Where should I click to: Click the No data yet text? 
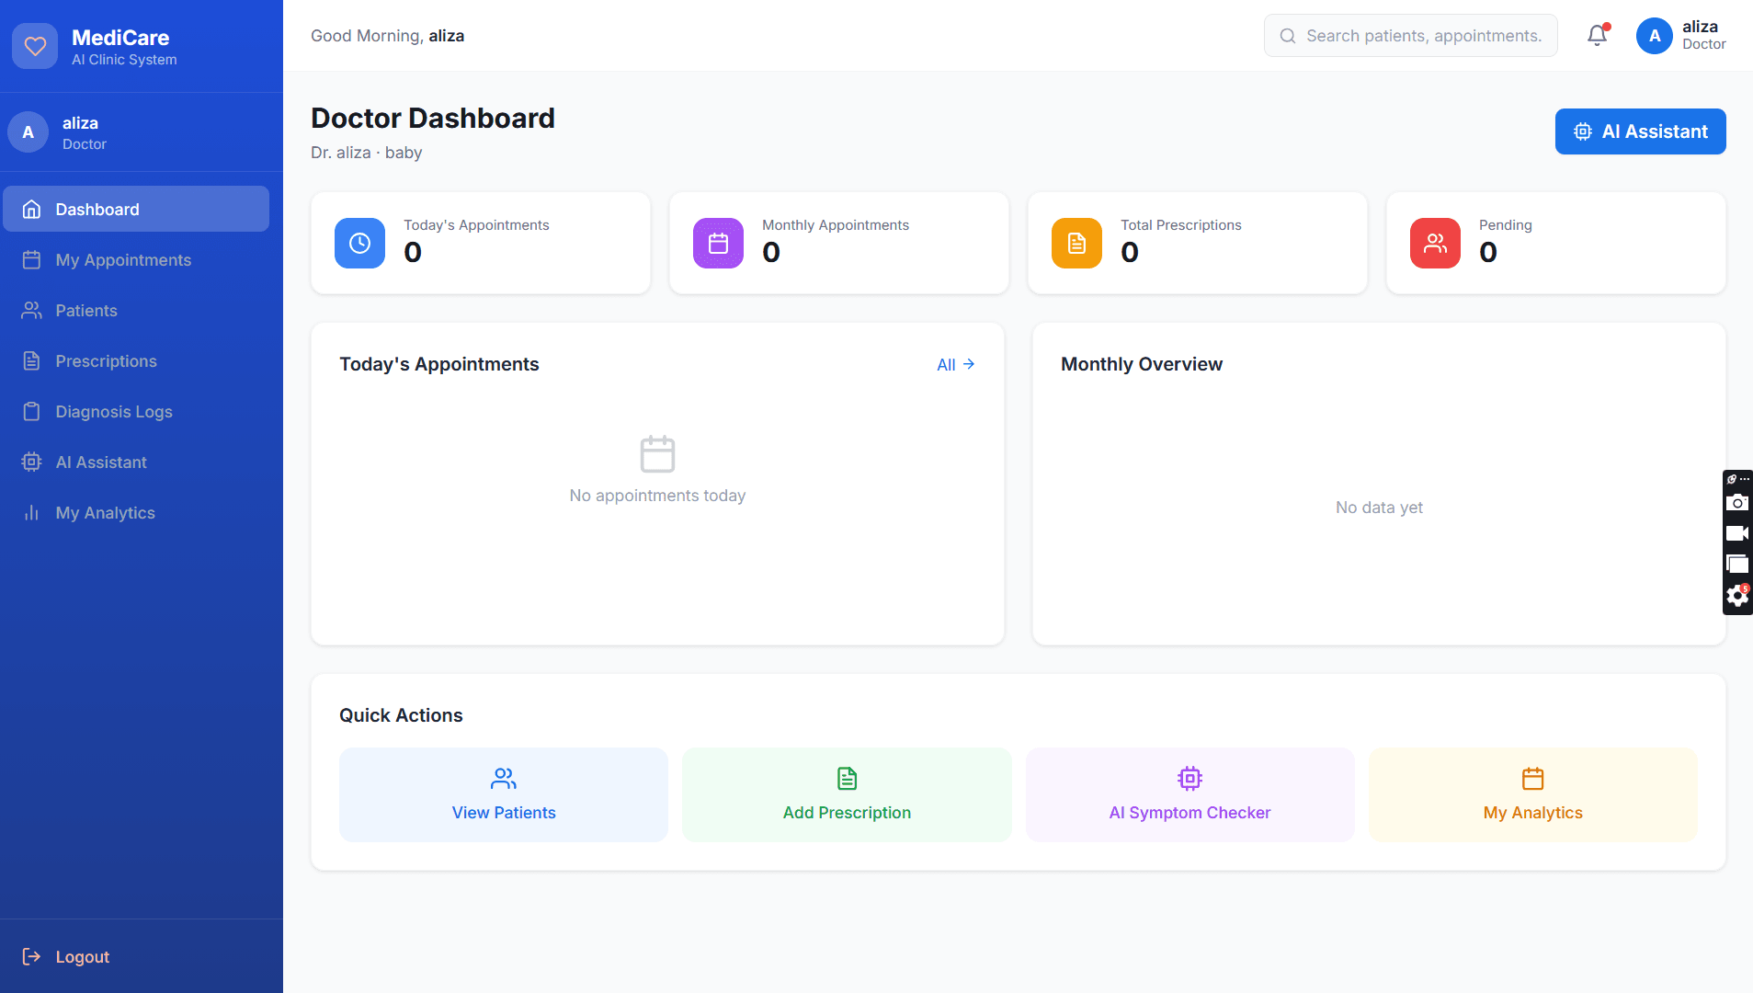pos(1379,508)
